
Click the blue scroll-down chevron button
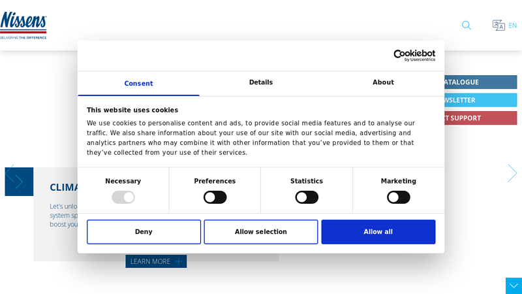pyautogui.click(x=514, y=286)
